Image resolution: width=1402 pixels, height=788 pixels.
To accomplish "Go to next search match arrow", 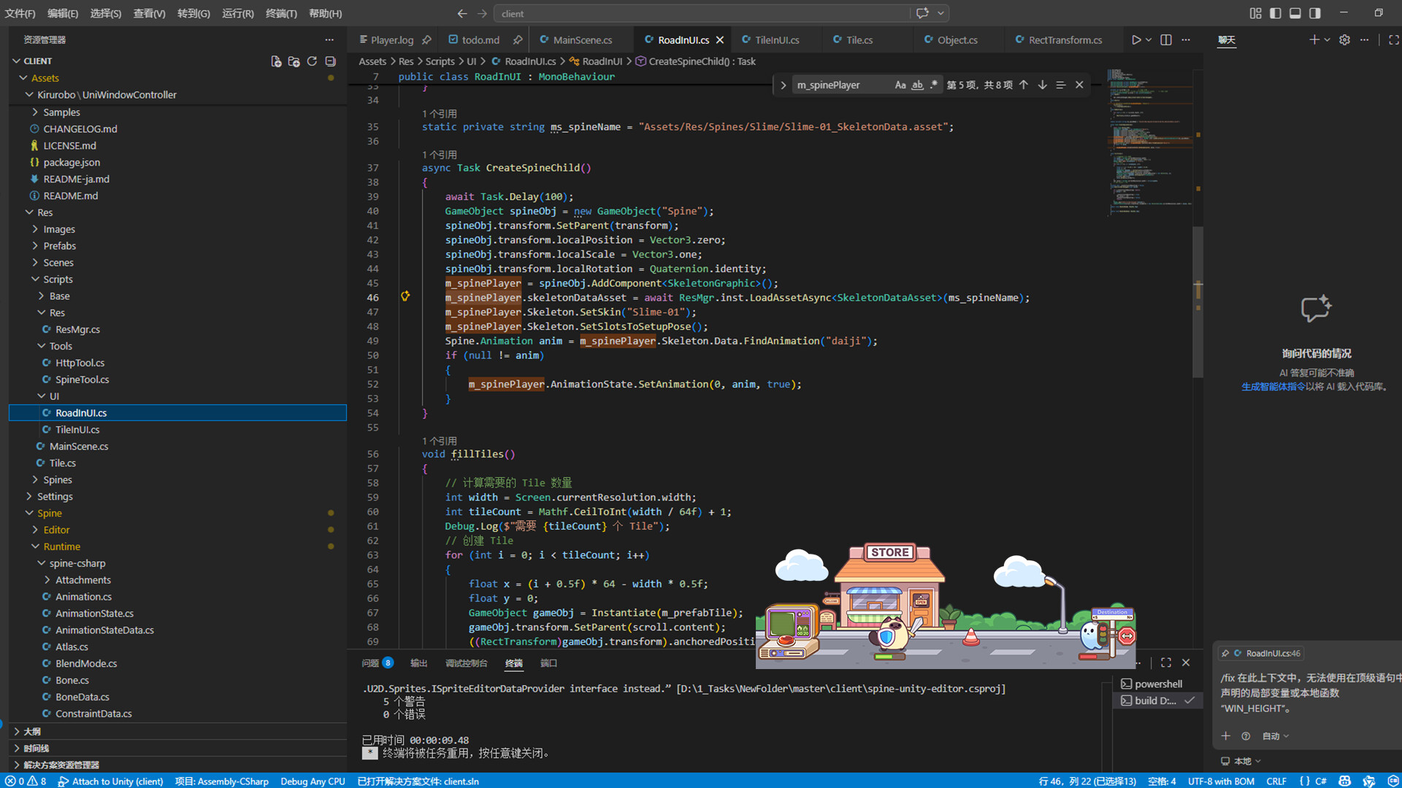I will [x=1042, y=85].
